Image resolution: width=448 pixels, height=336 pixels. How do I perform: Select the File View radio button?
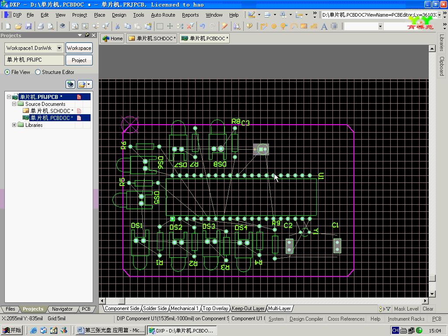7,72
